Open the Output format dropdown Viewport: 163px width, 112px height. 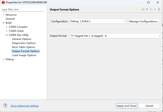[116, 36]
